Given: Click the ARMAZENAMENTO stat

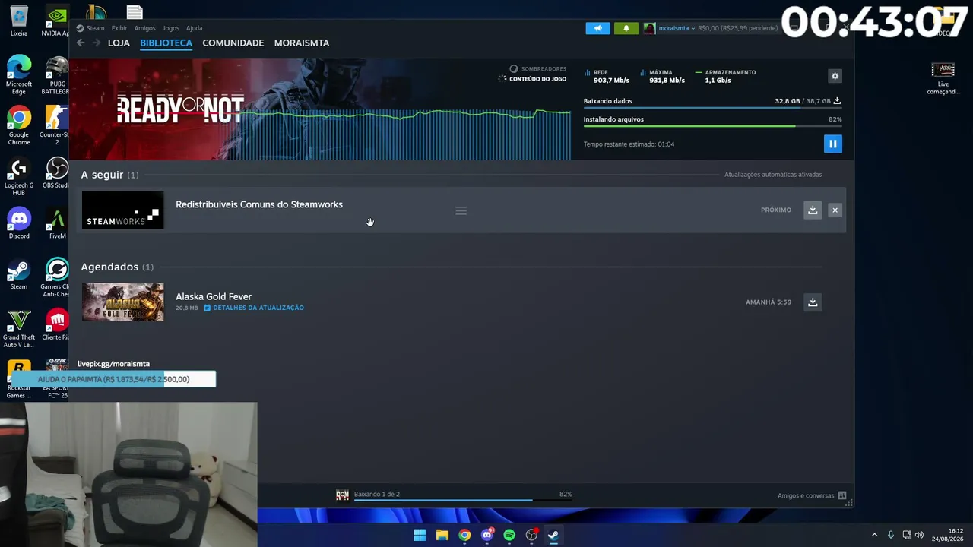Looking at the screenshot, I should [725, 77].
